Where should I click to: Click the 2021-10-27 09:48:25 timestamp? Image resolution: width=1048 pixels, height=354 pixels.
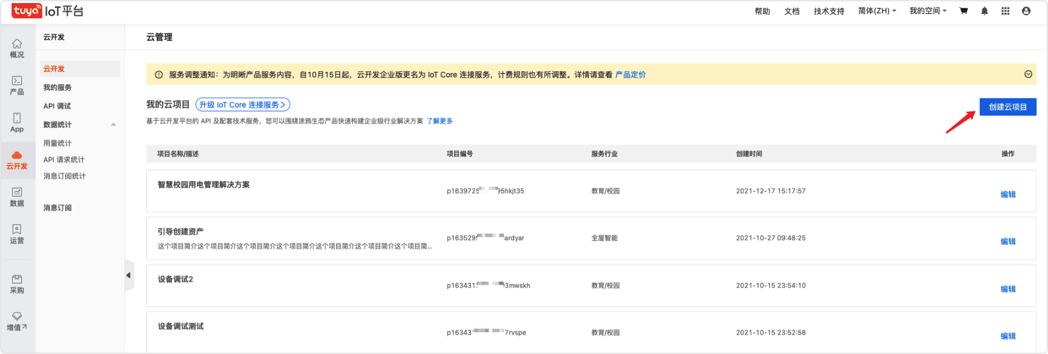[771, 238]
